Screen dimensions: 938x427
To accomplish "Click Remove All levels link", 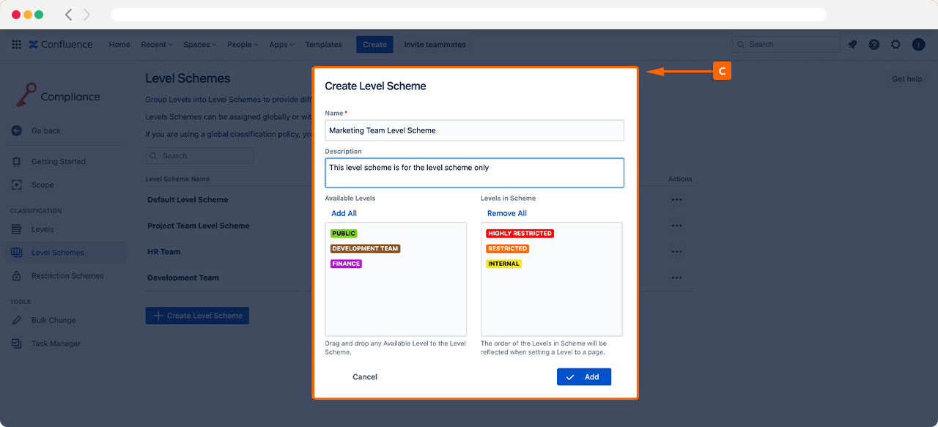I will click(506, 213).
